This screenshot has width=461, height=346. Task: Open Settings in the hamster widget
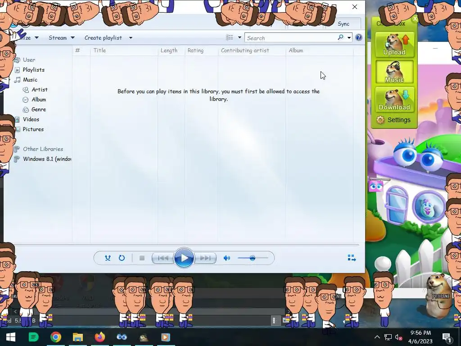pos(399,120)
